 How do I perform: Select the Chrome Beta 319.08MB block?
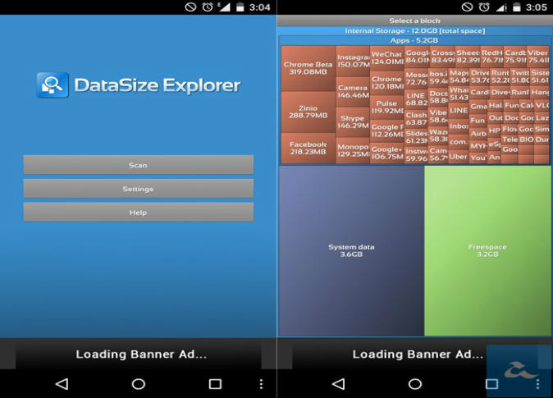(x=308, y=68)
